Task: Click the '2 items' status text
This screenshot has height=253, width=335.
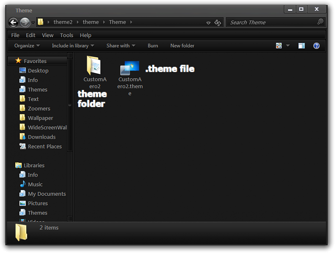Action: tap(49, 228)
